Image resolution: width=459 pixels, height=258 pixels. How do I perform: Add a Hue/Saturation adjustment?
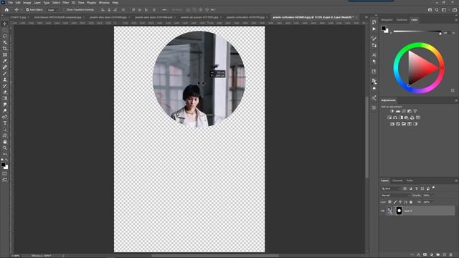click(x=389, y=118)
